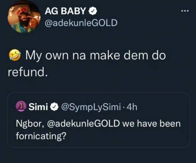Click the word 'refund.' in the tweet

click(28, 72)
